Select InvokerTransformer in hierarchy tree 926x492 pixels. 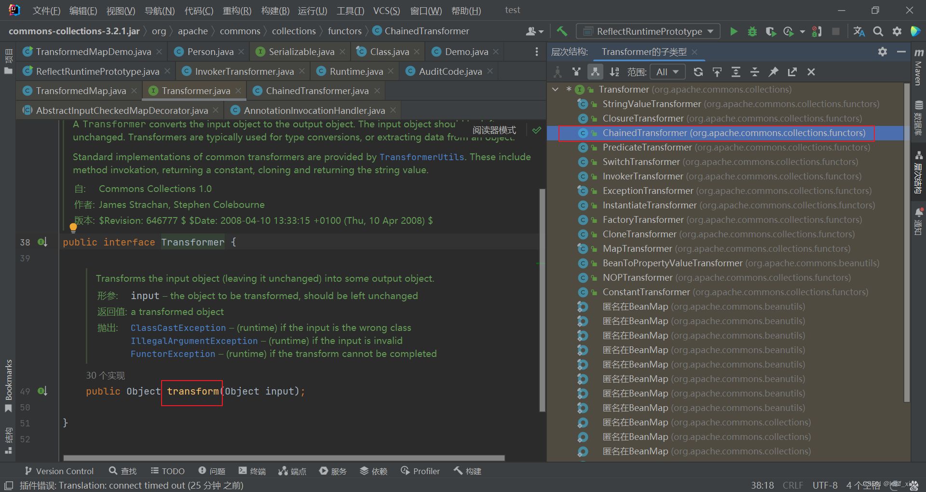(x=725, y=176)
